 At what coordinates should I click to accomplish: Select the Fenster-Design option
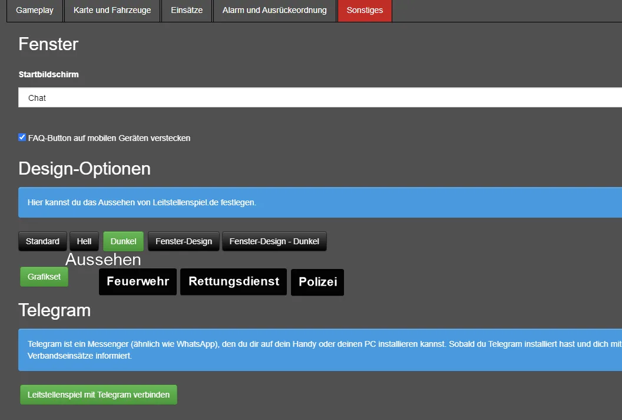coord(184,241)
